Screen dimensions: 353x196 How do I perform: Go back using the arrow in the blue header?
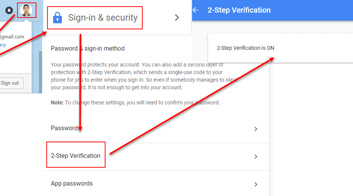pyautogui.click(x=196, y=10)
